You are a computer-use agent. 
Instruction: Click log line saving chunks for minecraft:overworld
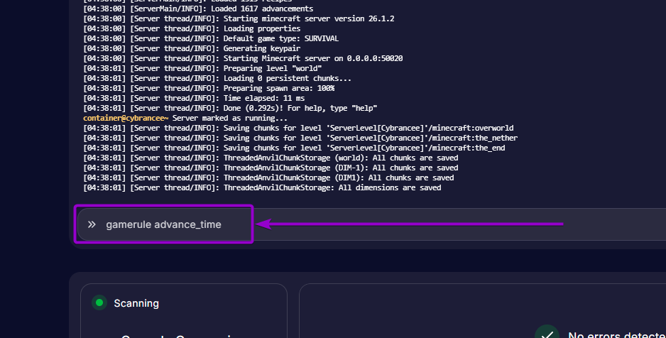(x=298, y=129)
